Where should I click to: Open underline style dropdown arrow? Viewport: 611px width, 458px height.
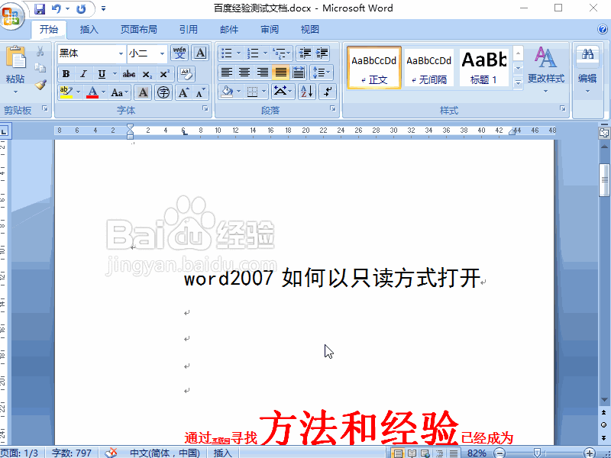coord(115,73)
